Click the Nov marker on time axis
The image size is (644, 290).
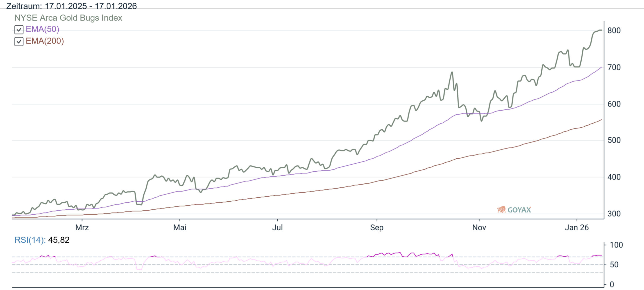tap(479, 228)
